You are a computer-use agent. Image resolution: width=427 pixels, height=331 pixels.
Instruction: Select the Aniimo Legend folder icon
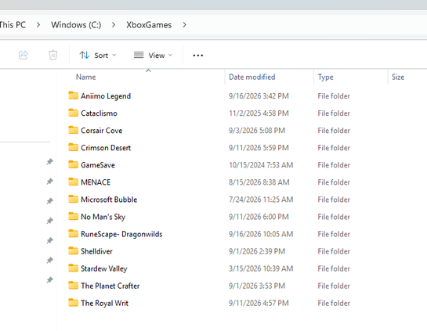coord(73,95)
